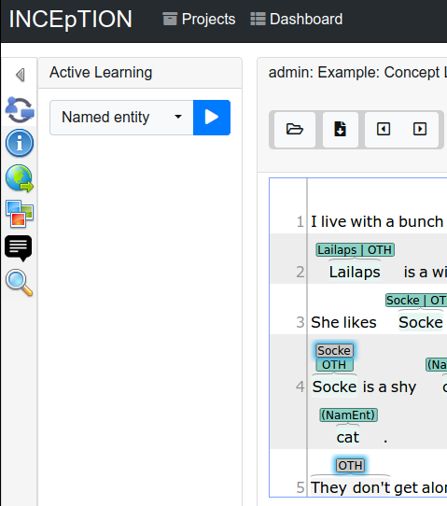Open the overlapping colored squares sidebar icon
Image resolution: width=447 pixels, height=506 pixels.
[20, 214]
